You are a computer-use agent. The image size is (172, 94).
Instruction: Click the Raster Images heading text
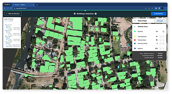(142, 21)
